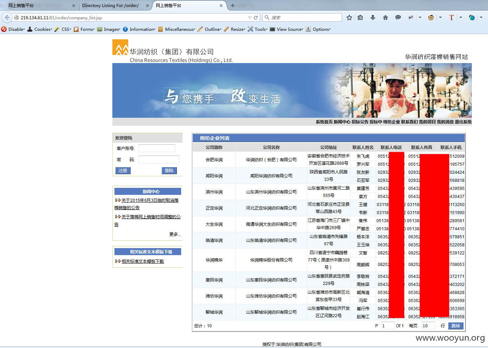Open the 相关标准文本模板下载 link

143,261
